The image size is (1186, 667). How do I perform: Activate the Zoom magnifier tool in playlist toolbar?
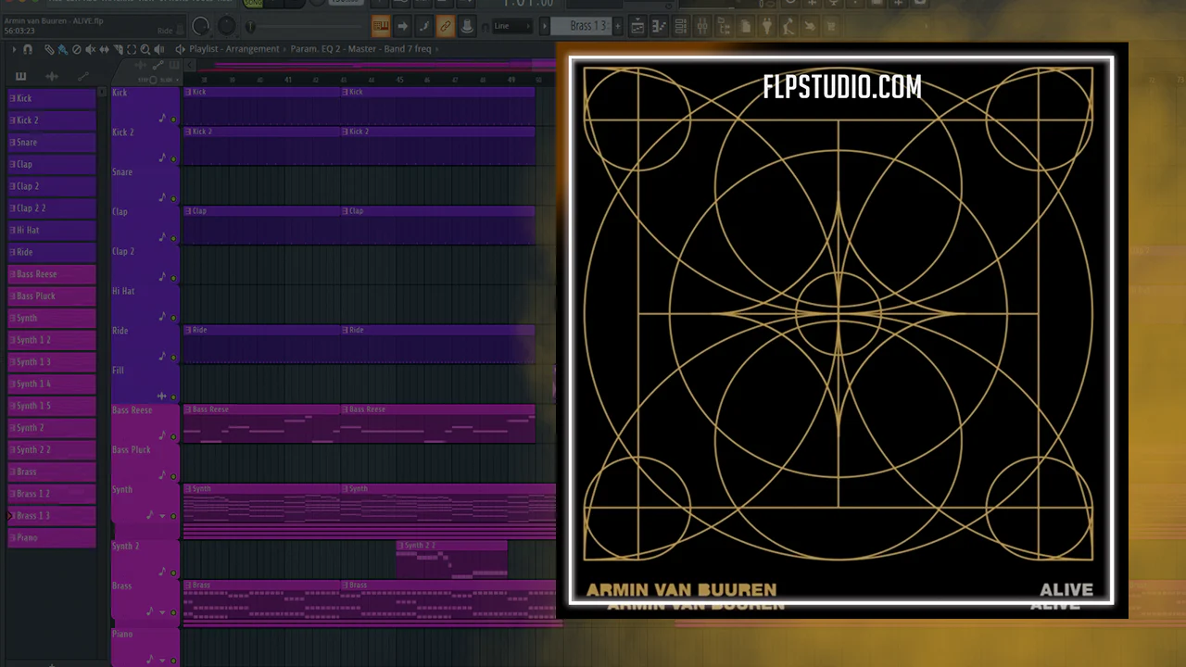[x=145, y=49]
